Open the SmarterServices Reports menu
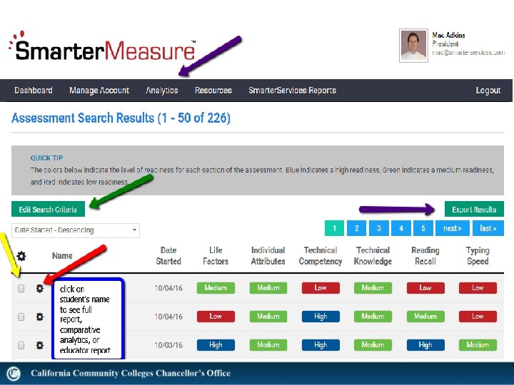This screenshot has width=514, height=385. (x=293, y=91)
